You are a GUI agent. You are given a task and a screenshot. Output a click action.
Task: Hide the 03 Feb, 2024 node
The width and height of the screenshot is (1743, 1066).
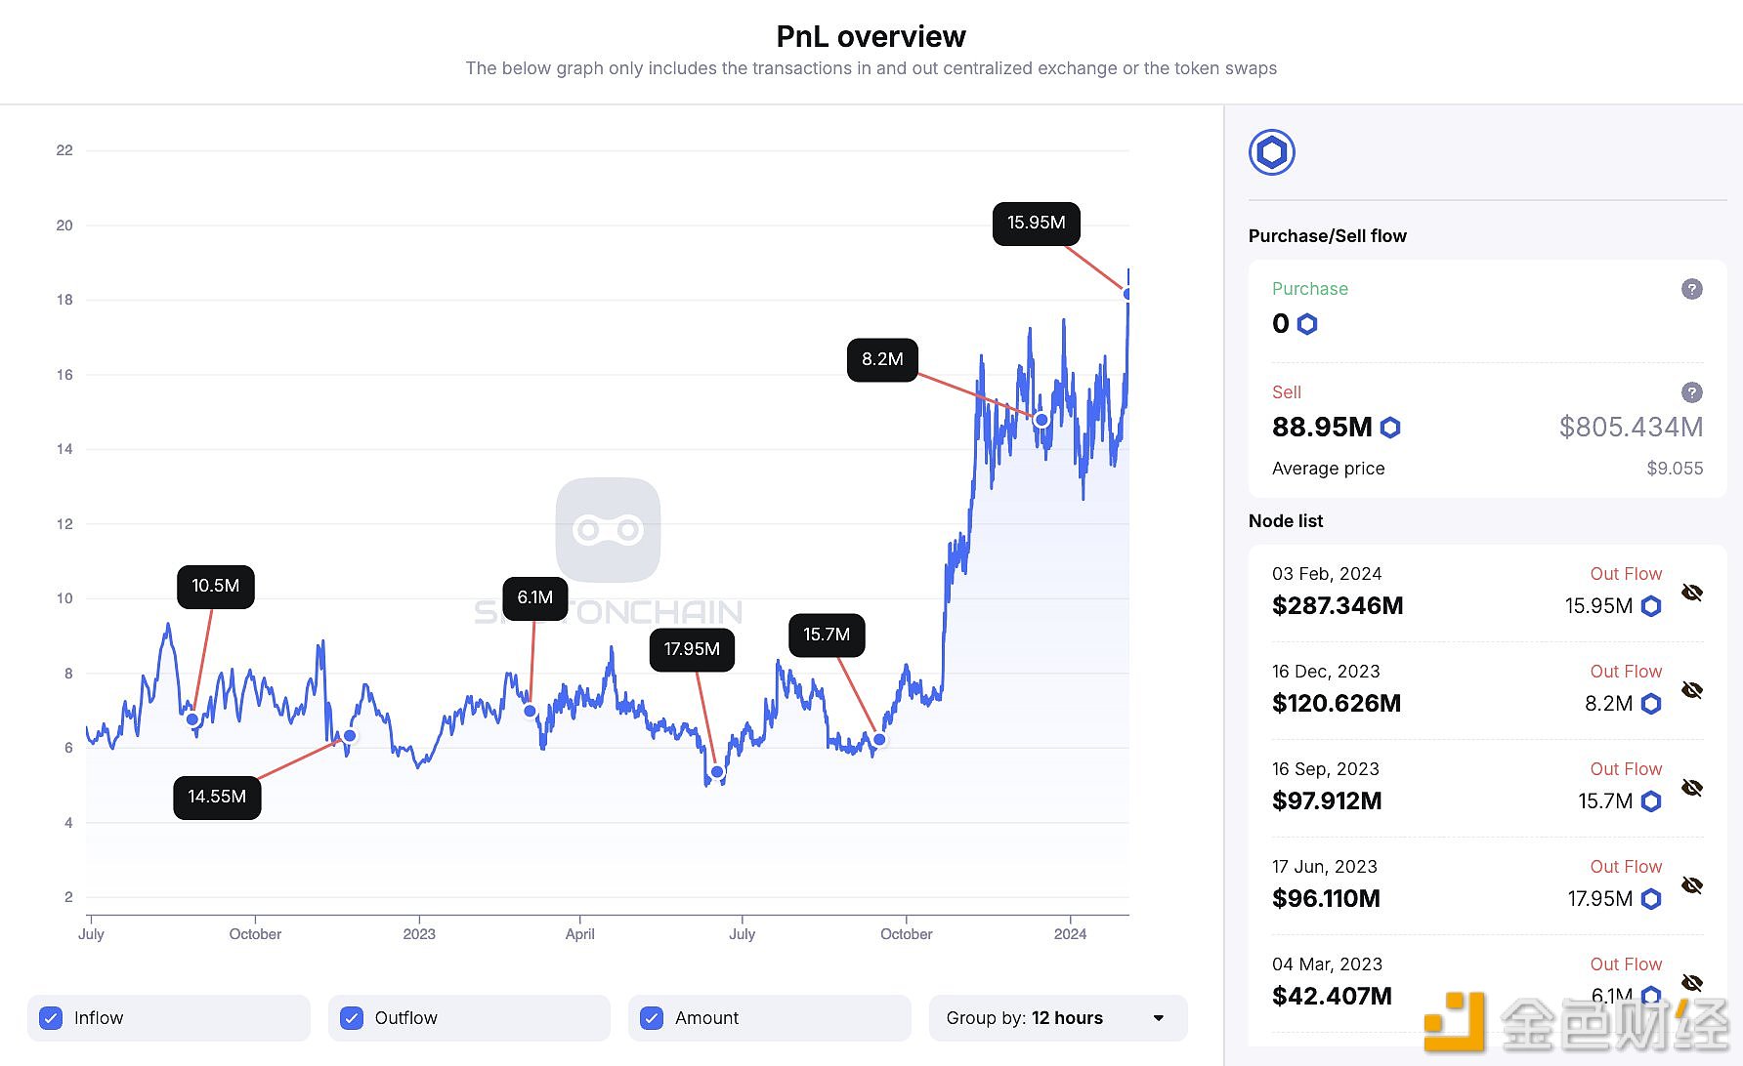[1692, 593]
